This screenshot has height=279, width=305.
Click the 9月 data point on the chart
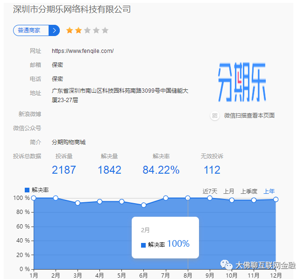(210, 198)
